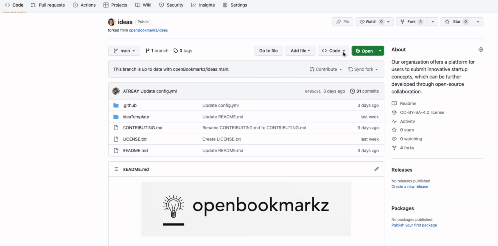This screenshot has height=246, width=498.
Task: Fork the repository with Fork button
Action: coord(412,22)
